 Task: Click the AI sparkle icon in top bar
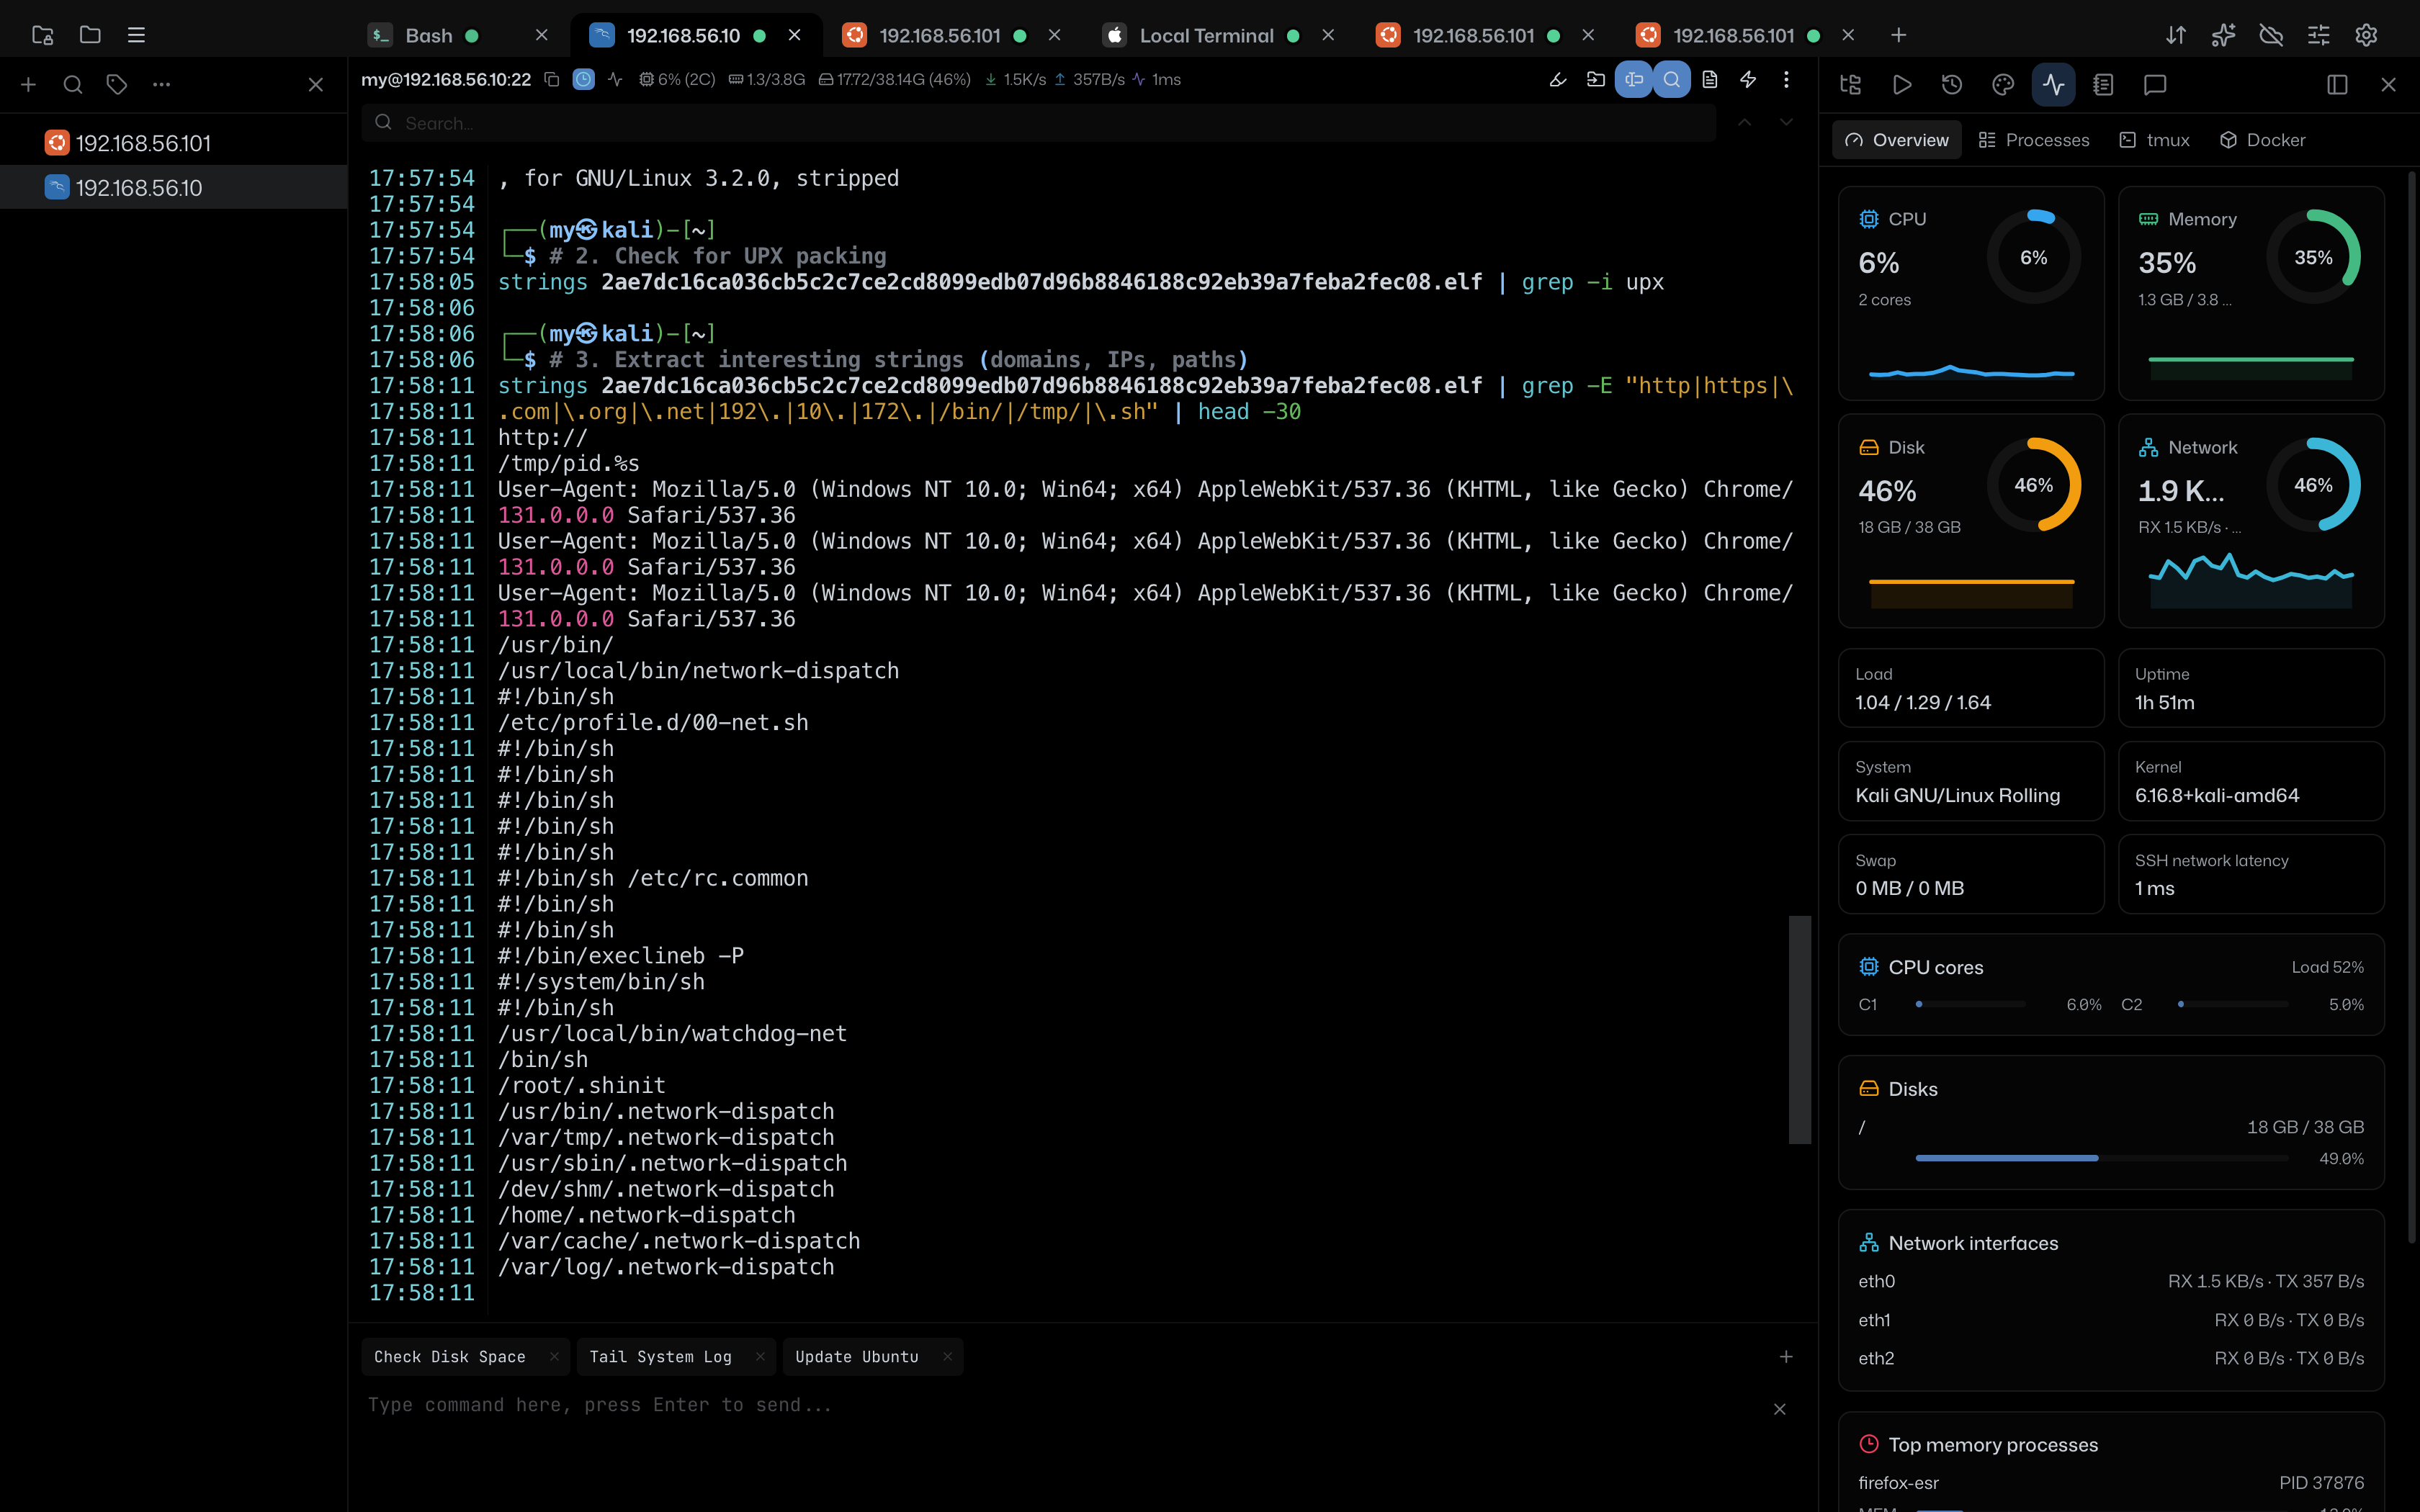tap(2223, 35)
